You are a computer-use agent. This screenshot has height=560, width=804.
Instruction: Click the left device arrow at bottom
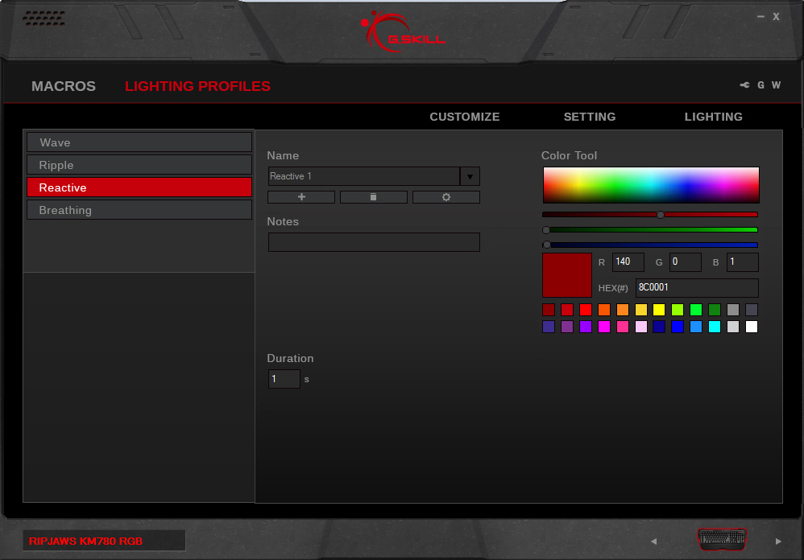(654, 541)
